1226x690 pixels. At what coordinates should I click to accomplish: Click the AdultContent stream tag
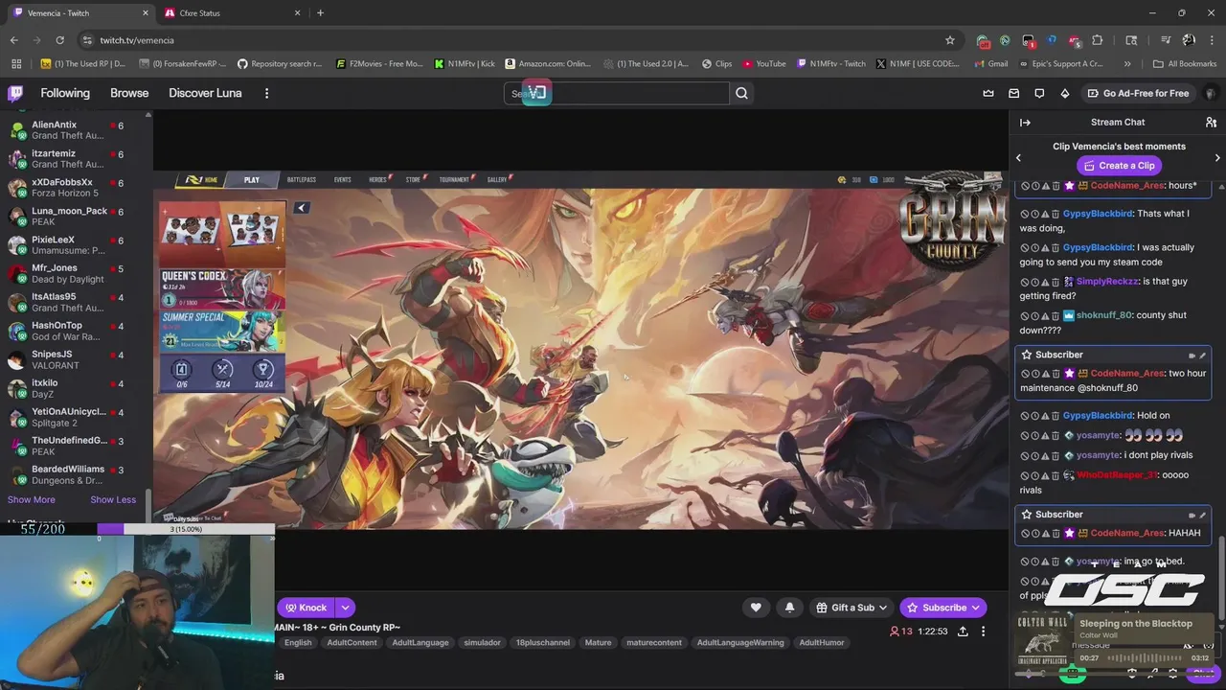(352, 643)
